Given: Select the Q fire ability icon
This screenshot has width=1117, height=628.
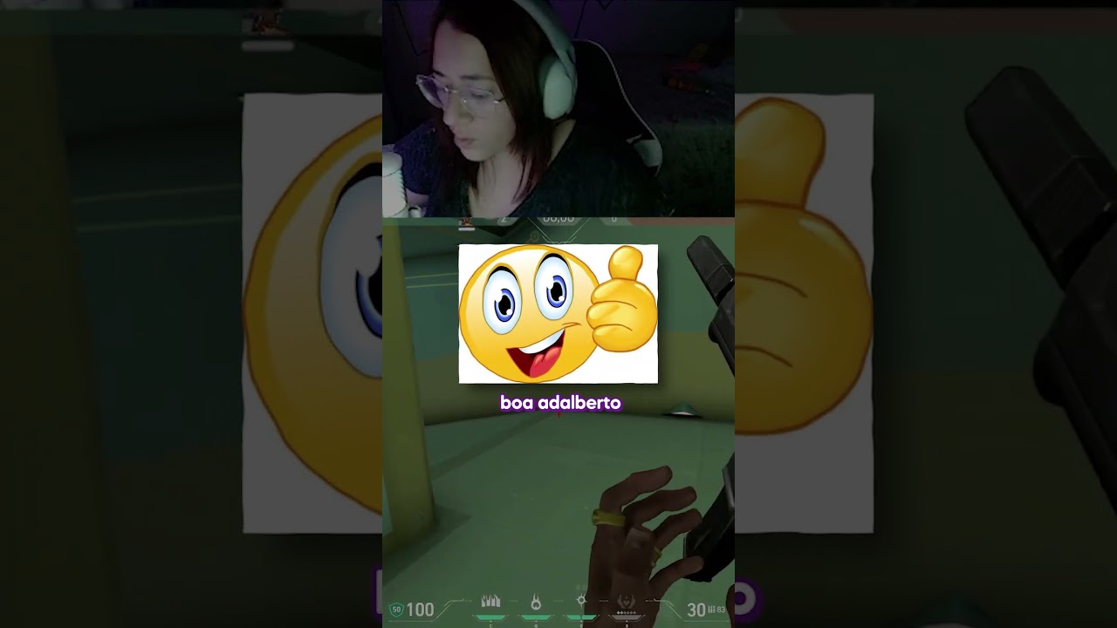Looking at the screenshot, I should [x=536, y=602].
